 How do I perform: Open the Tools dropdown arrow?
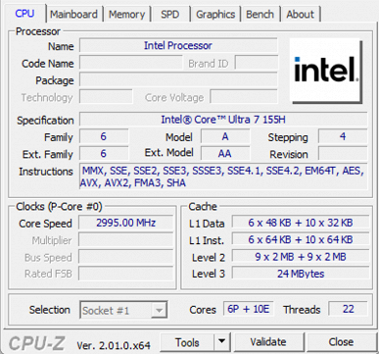(x=222, y=342)
